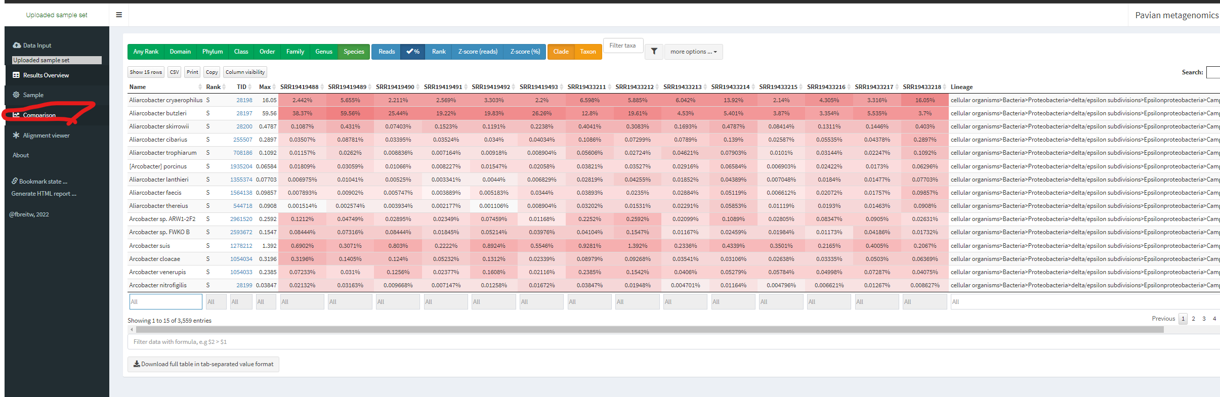
Task: Expand the more options dropdown
Action: pos(693,52)
